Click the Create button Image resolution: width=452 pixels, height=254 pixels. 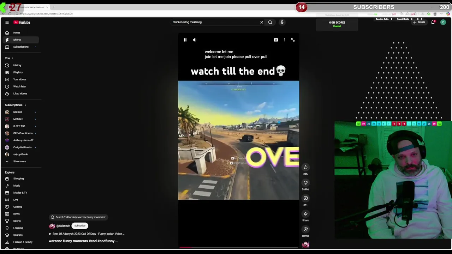tap(419, 22)
